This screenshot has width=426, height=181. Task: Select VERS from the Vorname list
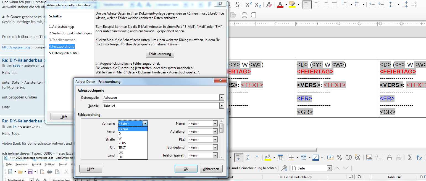point(122,143)
